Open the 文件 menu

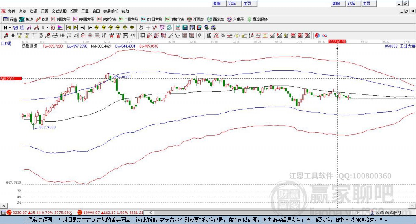[x=11, y=11]
